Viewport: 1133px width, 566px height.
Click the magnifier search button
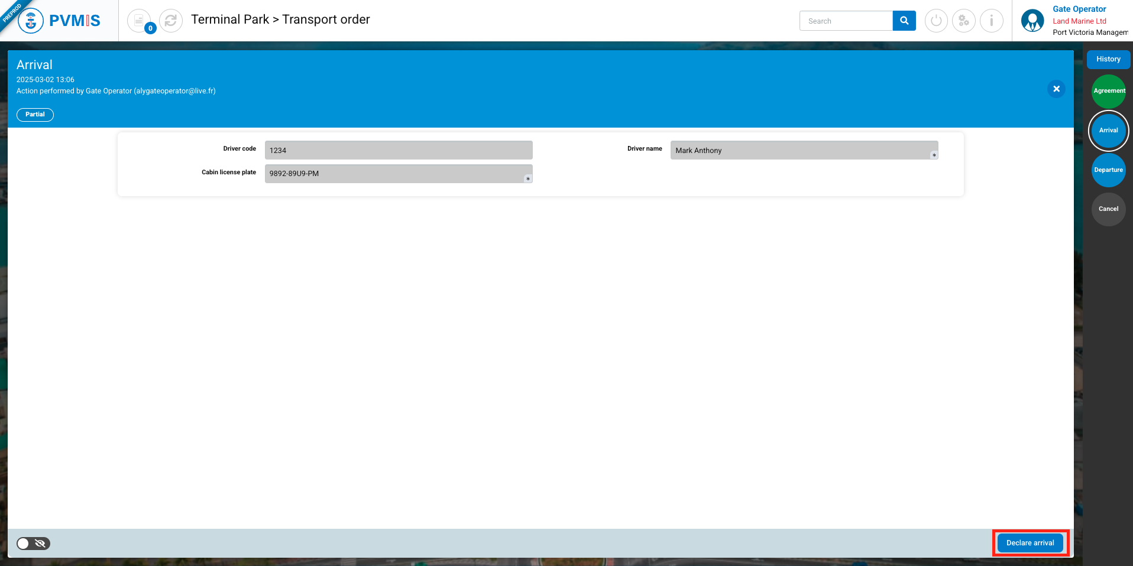click(x=904, y=21)
